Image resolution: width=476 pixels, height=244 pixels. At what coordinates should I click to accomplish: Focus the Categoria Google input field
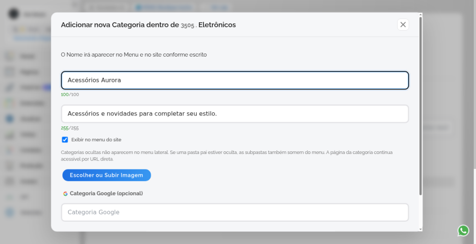[235, 212]
